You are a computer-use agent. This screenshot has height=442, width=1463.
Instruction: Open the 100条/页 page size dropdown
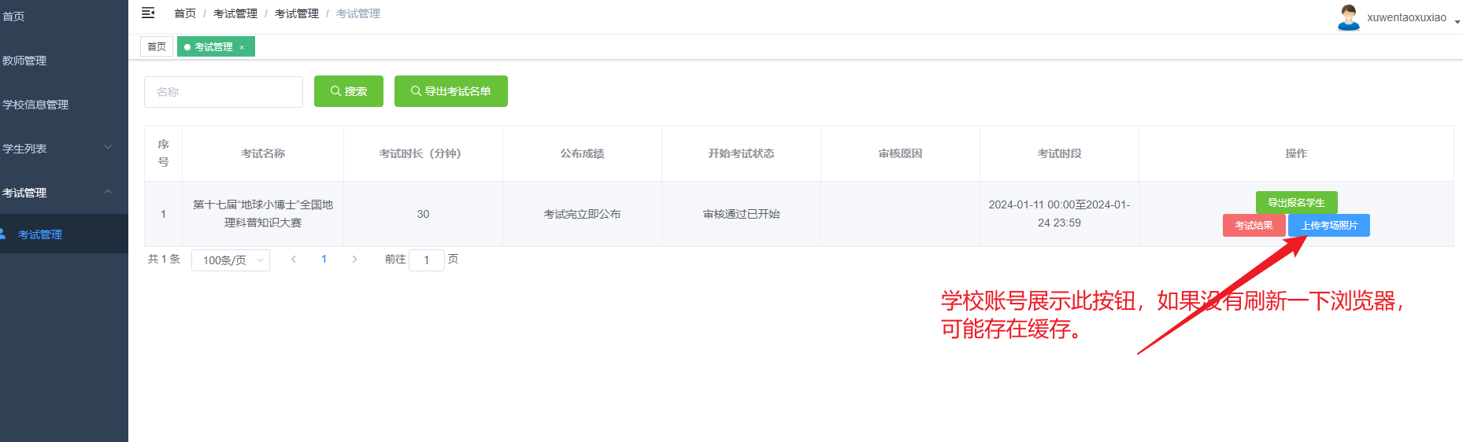click(231, 260)
